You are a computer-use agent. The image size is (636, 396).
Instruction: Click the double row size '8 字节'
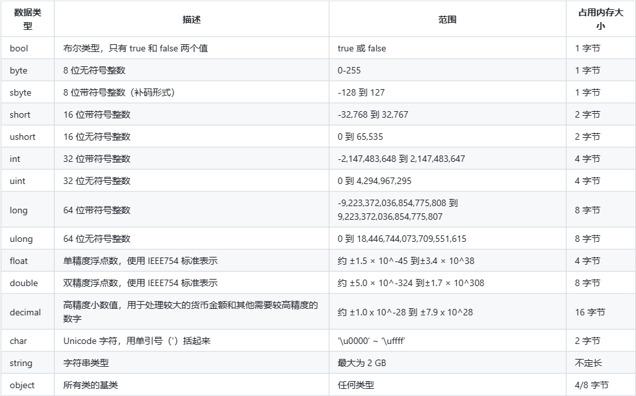click(x=587, y=283)
